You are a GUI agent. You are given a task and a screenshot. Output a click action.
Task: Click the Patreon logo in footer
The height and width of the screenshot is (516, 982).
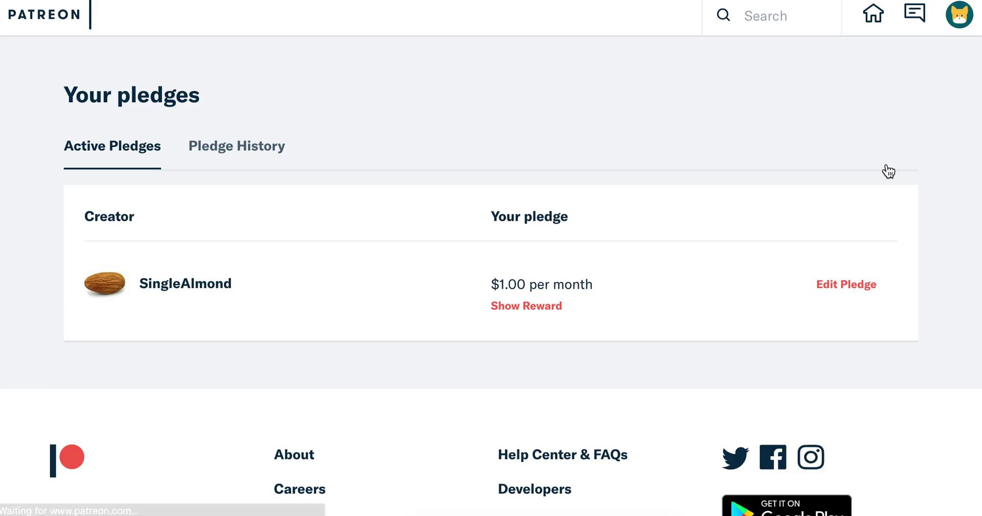[67, 460]
